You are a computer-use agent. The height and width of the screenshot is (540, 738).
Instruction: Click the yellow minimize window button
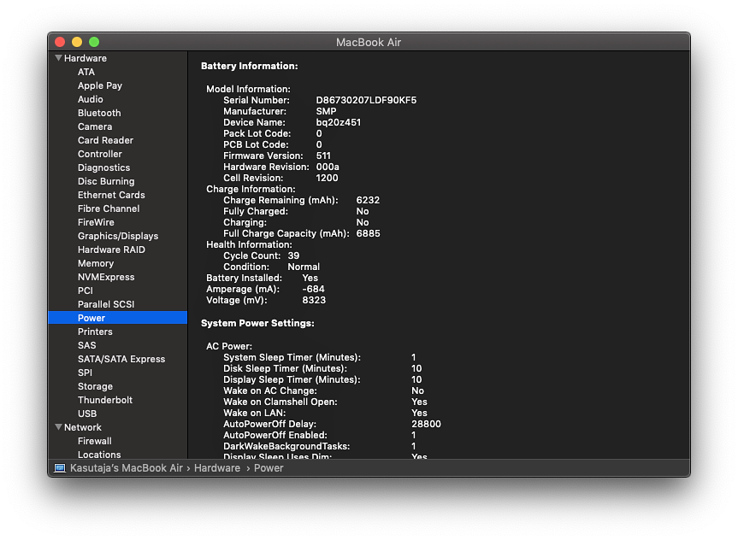pos(77,42)
